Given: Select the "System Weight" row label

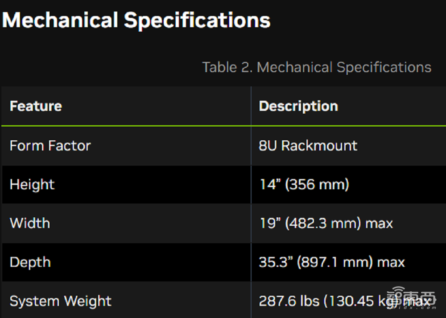Looking at the screenshot, I should pyautogui.click(x=61, y=301).
